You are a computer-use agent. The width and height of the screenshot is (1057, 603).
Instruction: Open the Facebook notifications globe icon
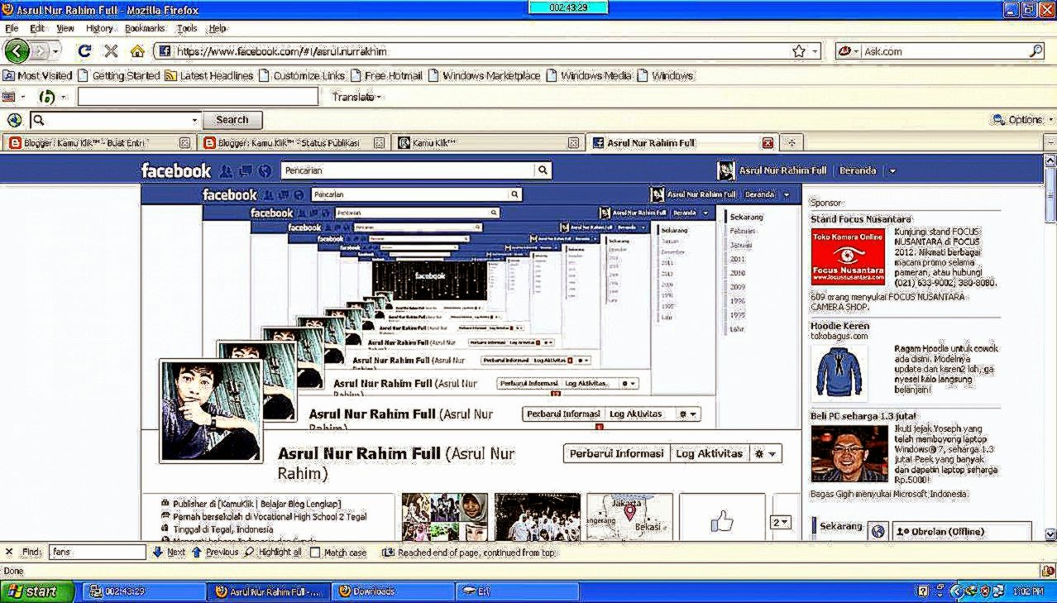point(265,171)
